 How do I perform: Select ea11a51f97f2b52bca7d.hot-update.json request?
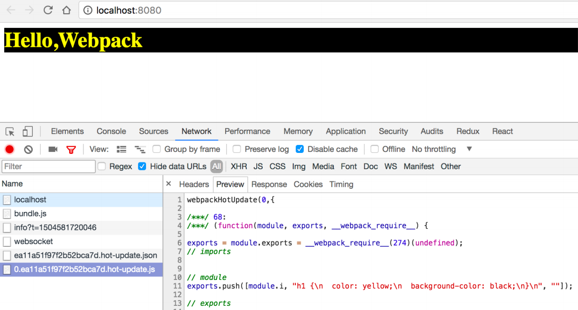(81, 256)
